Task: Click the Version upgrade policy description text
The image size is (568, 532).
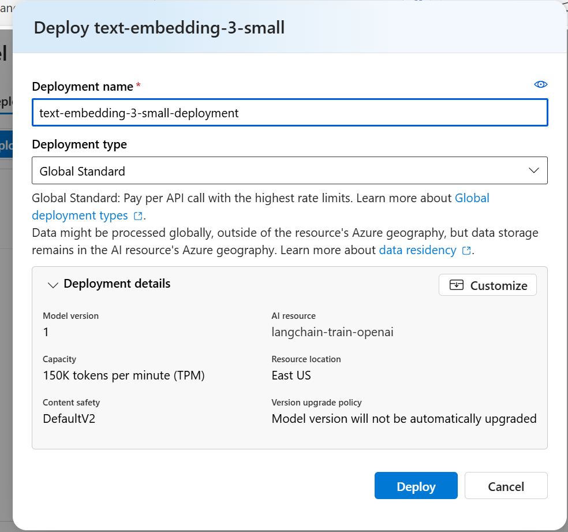Action: (404, 419)
